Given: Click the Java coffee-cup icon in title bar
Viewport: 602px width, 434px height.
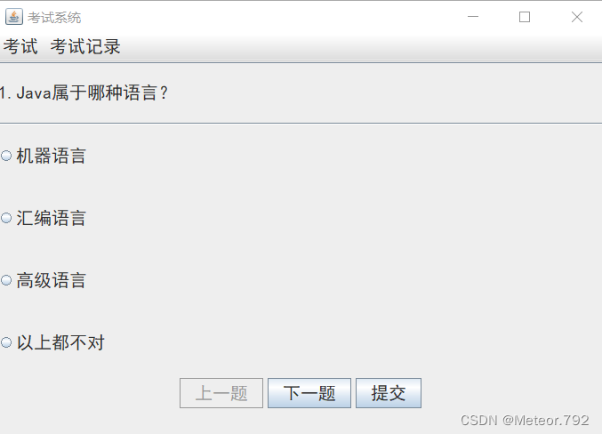Looking at the screenshot, I should pyautogui.click(x=14, y=17).
